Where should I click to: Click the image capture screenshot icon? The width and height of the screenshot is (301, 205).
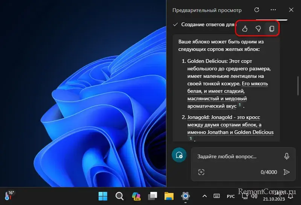(201, 172)
